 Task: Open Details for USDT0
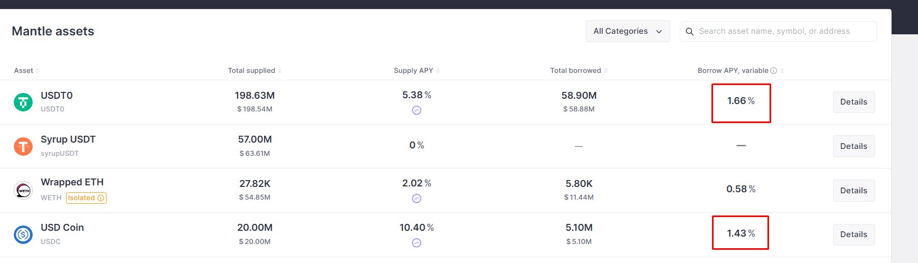(854, 102)
